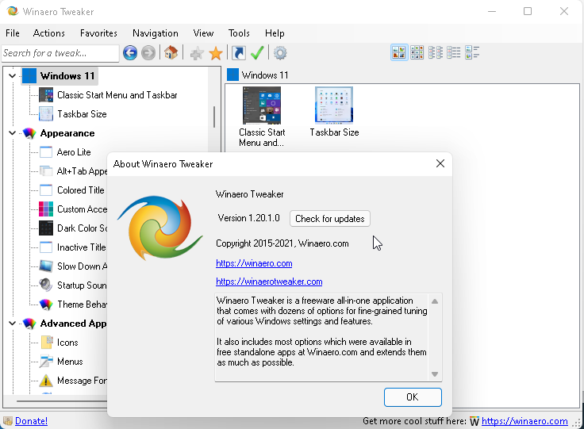
Task: Open the Tools menu
Action: point(239,33)
